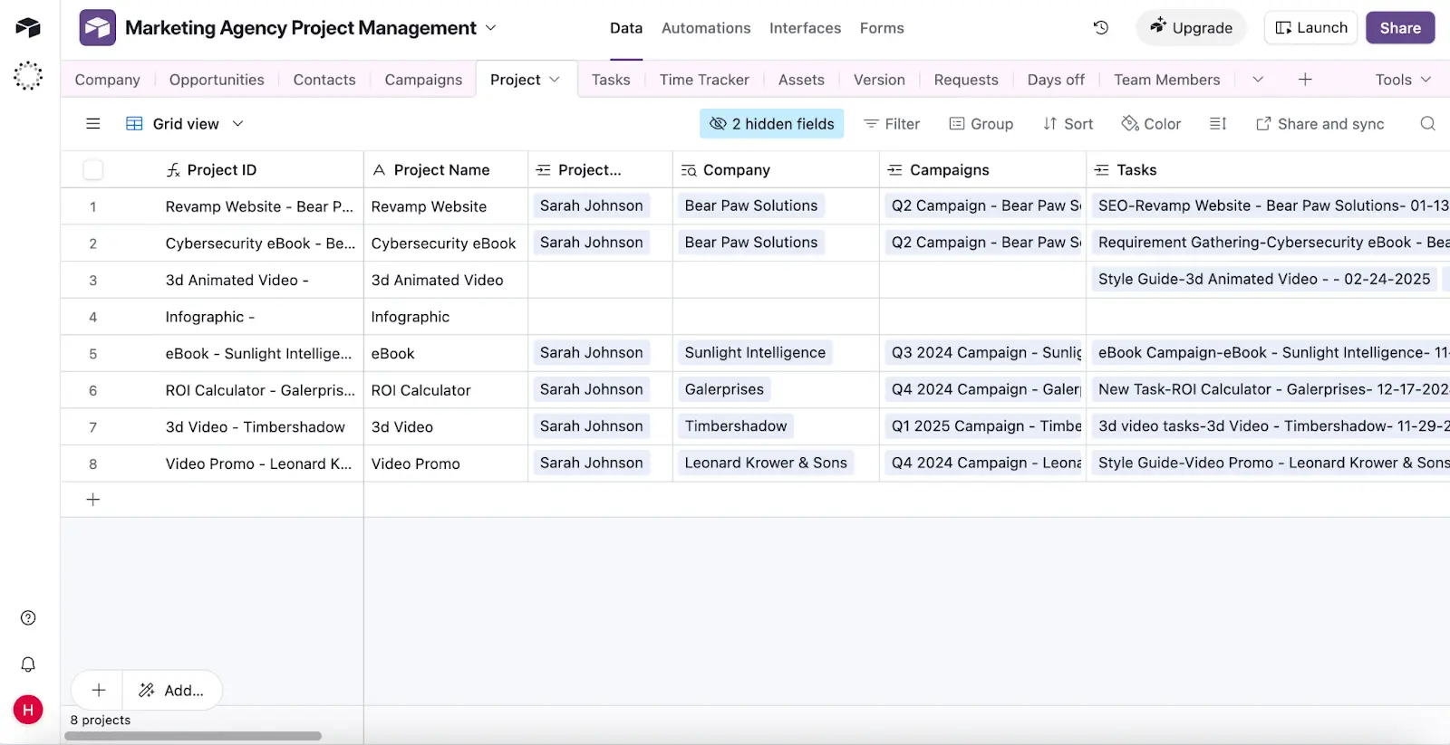Open the Contacts table tab
1450x745 pixels.
[x=324, y=80]
